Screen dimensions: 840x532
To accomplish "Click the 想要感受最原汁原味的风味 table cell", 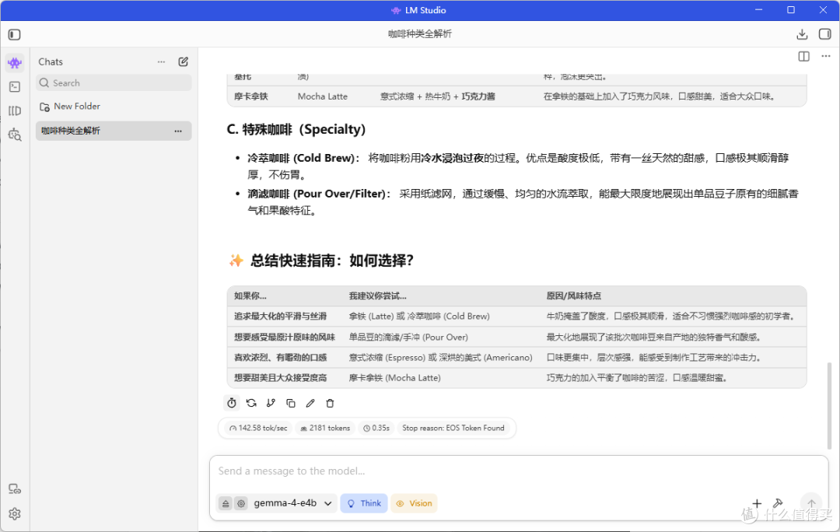I will [x=285, y=338].
